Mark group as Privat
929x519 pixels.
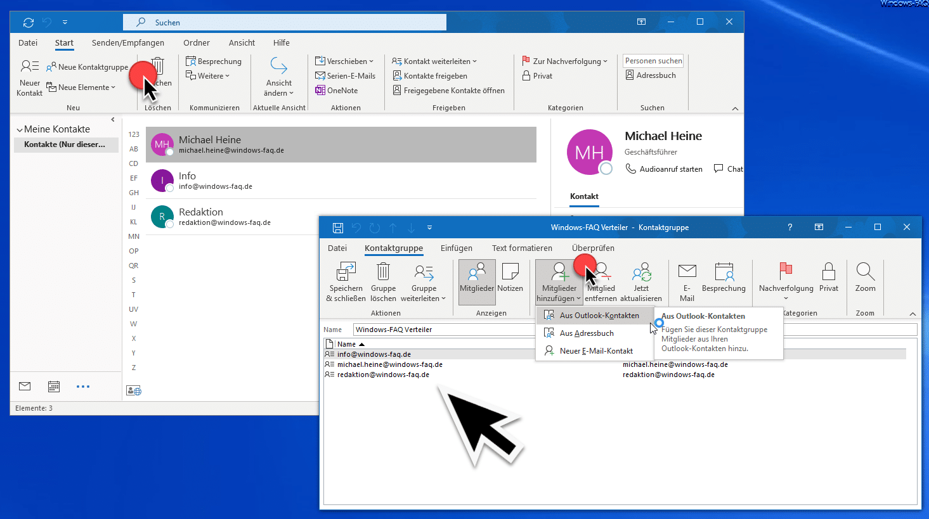pyautogui.click(x=829, y=278)
